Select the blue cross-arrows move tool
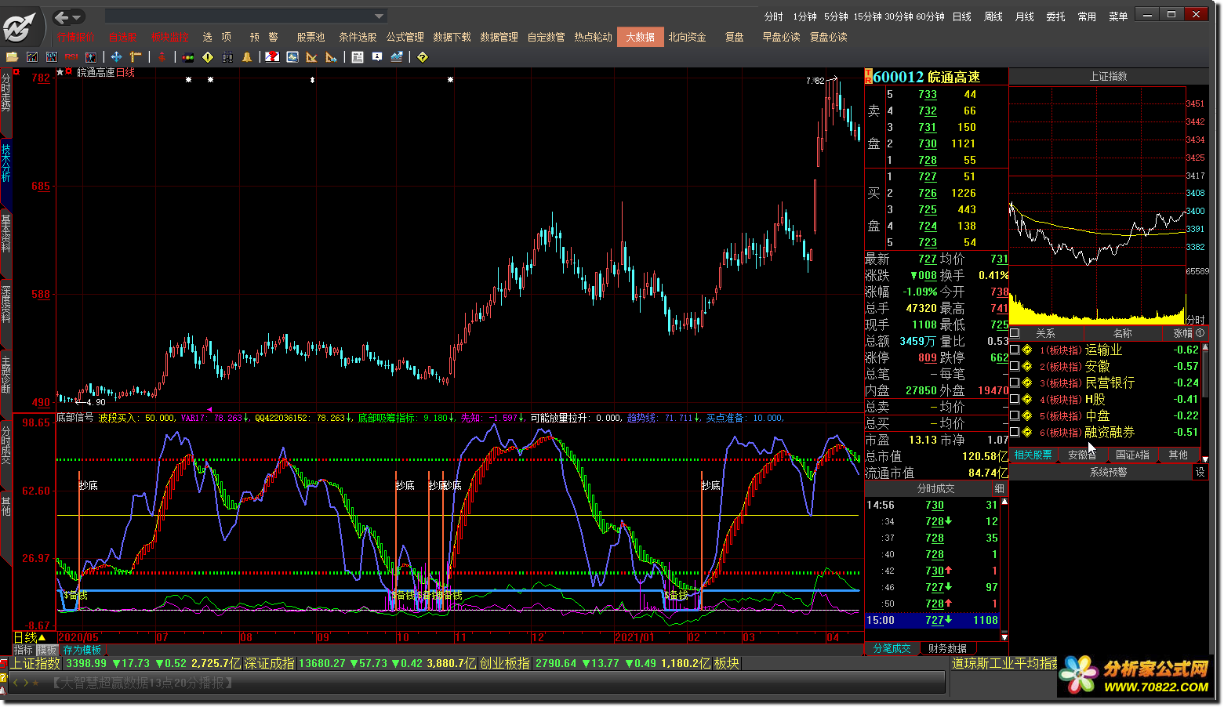 pyautogui.click(x=116, y=56)
